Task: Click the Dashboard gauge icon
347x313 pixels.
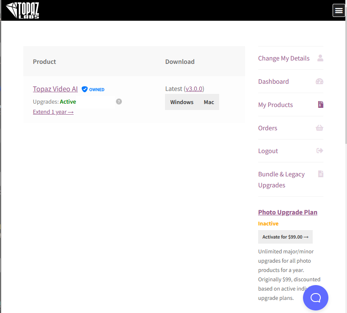Action: point(319,81)
